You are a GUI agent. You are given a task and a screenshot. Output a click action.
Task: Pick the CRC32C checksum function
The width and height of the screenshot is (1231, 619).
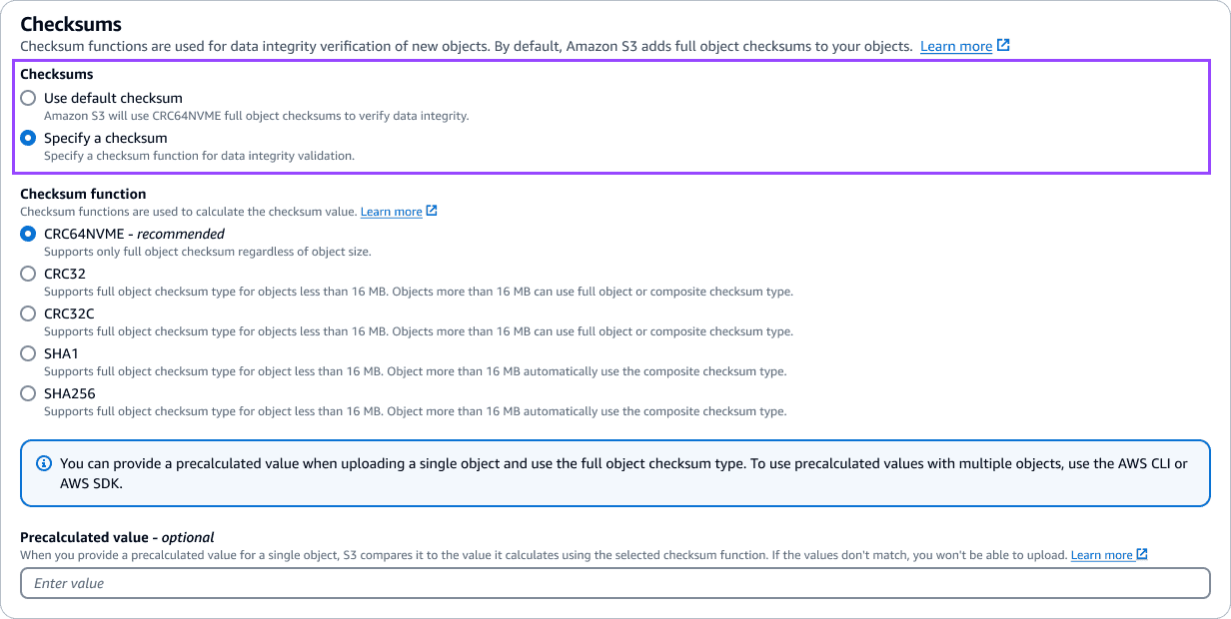28,313
